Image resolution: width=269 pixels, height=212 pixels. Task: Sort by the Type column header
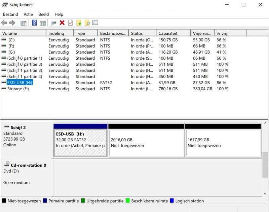click(86, 33)
